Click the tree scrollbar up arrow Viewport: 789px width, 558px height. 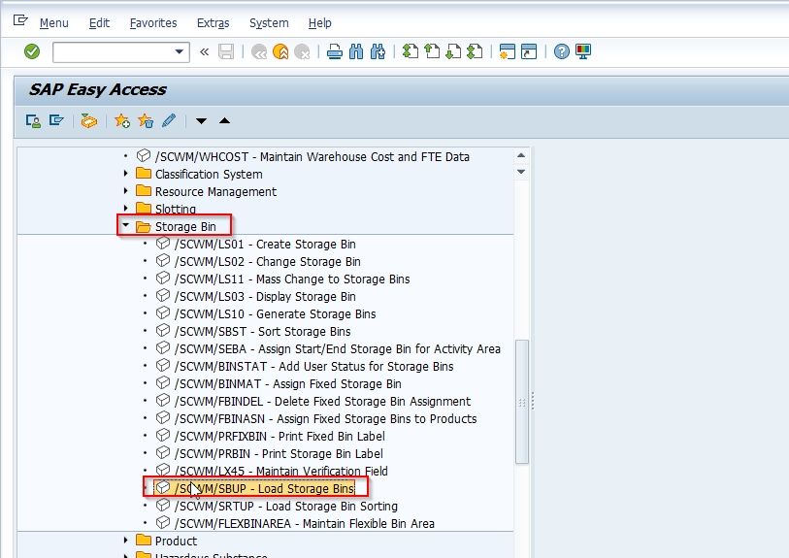click(521, 155)
